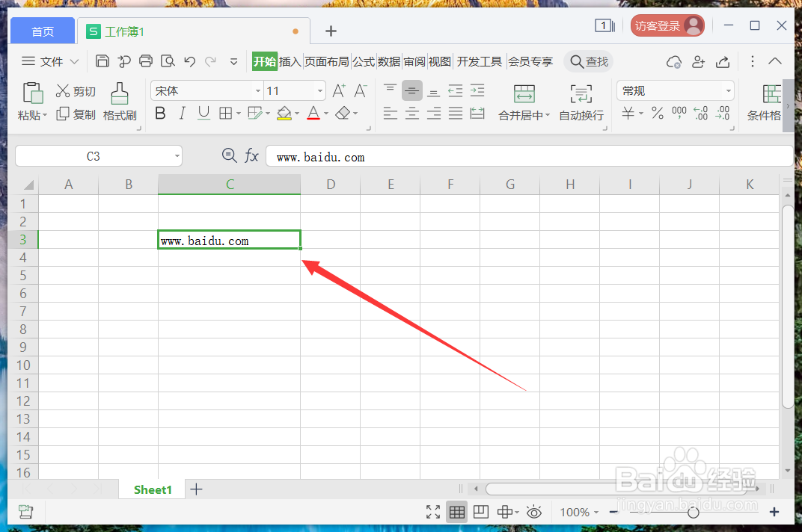Viewport: 802px width, 532px height.
Task: Click the red font color A swatch
Action: [313, 113]
